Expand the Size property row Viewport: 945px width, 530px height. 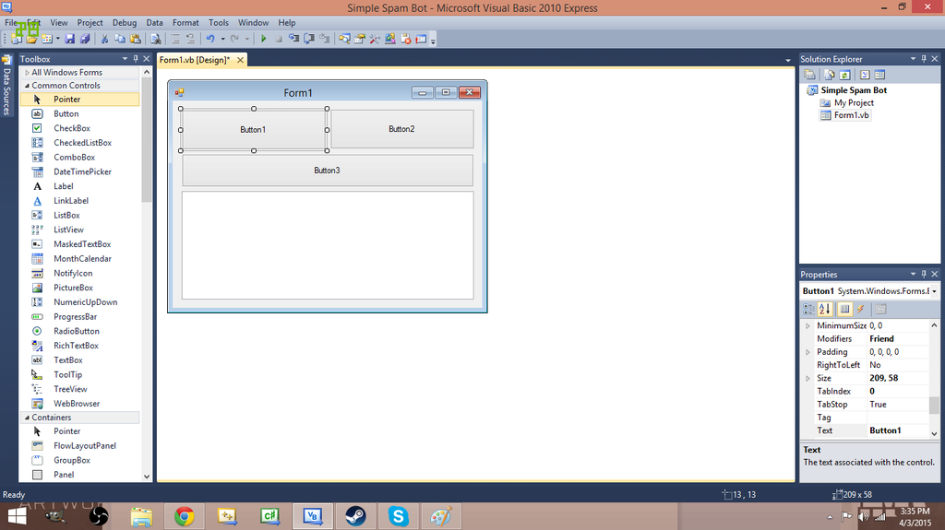click(x=808, y=378)
